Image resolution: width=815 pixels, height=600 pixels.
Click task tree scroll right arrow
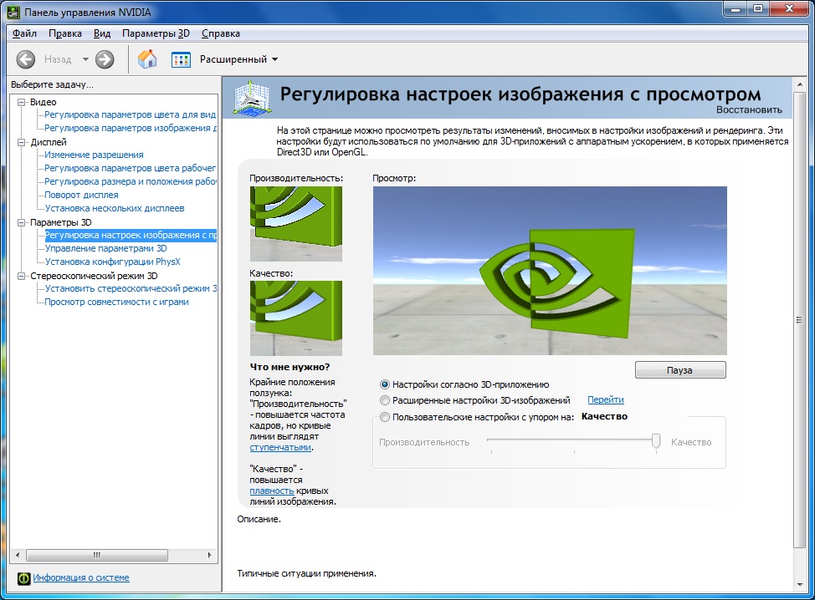pos(209,555)
